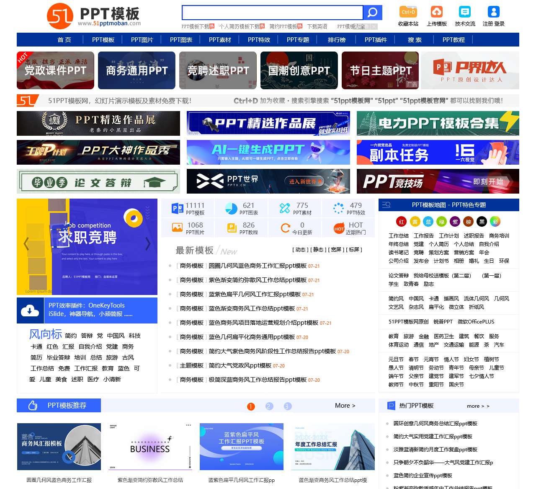The image size is (536, 489).
Task: Click the PPT图片 picture icon
Action: point(178,228)
